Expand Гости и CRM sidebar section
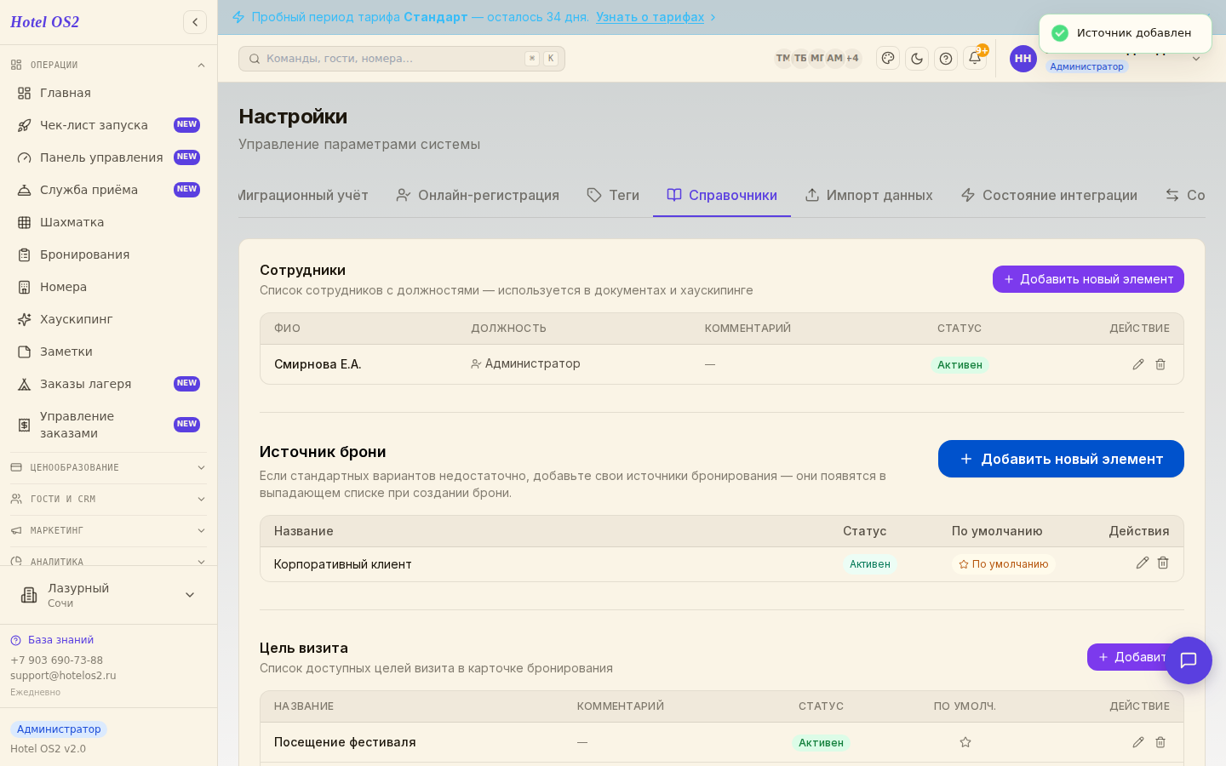The image size is (1226, 766). pos(108,499)
